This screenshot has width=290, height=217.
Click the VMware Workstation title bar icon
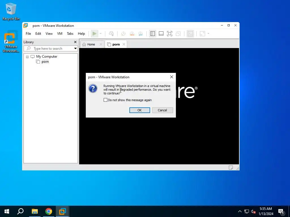(x=25, y=25)
